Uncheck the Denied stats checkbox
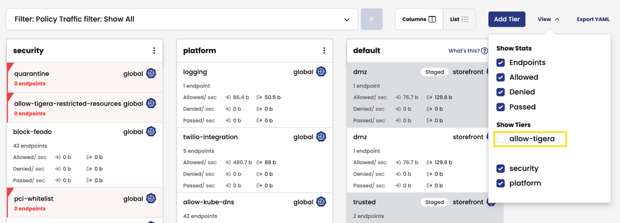Image resolution: width=620 pixels, height=223 pixels. coord(501,92)
